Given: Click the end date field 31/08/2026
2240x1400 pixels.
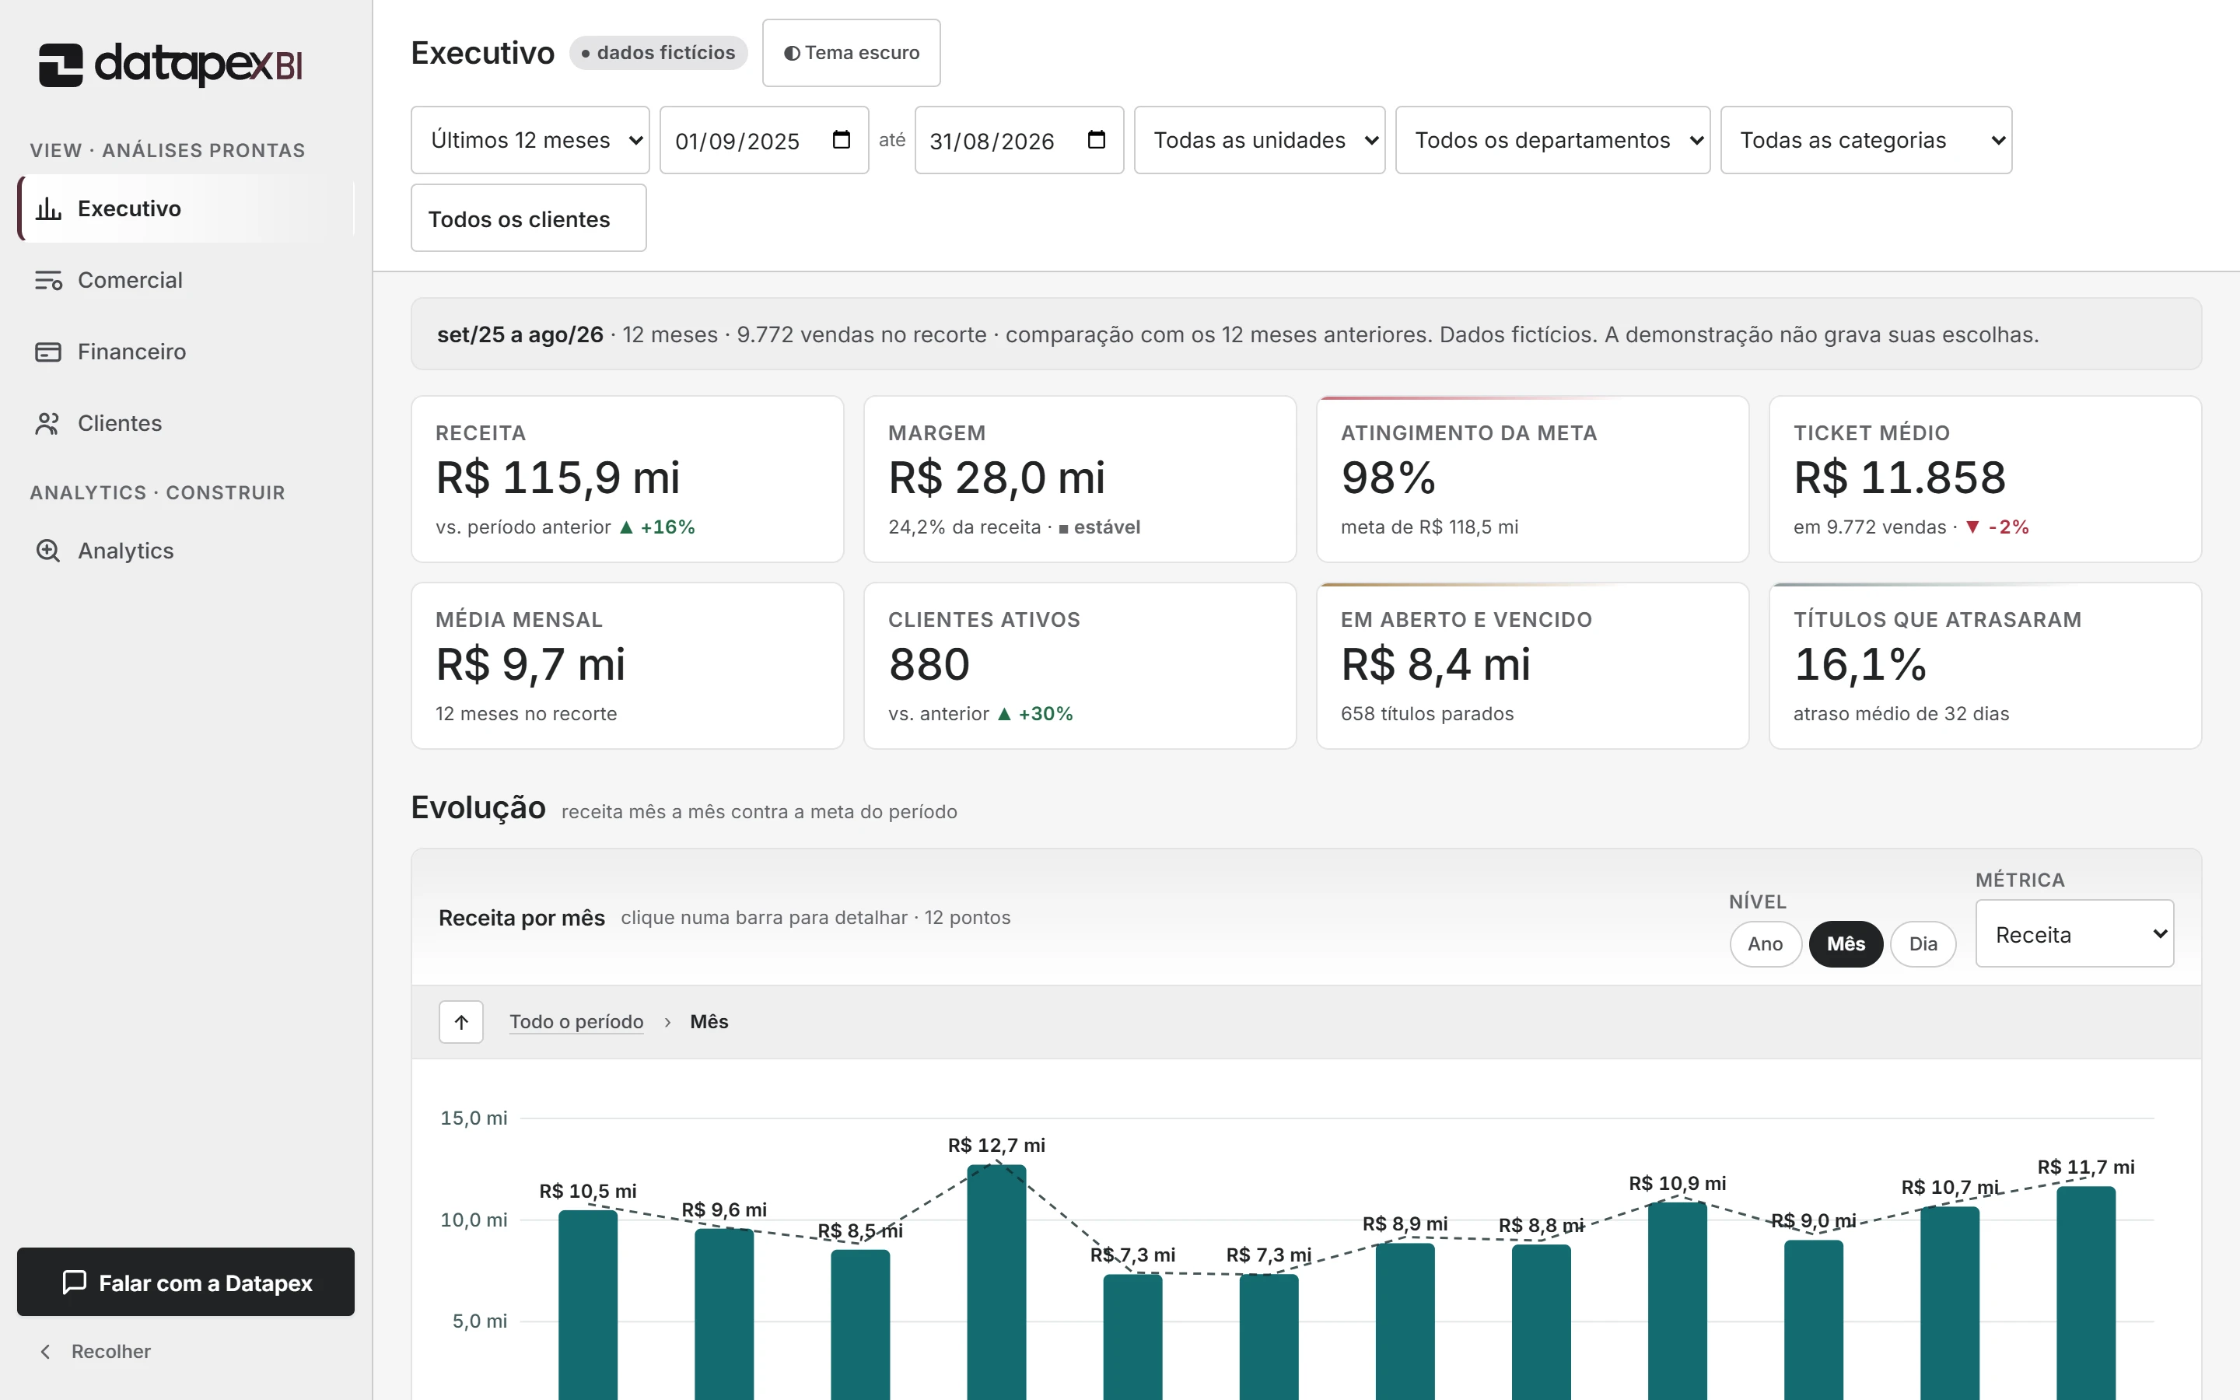Looking at the screenshot, I should (x=1019, y=140).
